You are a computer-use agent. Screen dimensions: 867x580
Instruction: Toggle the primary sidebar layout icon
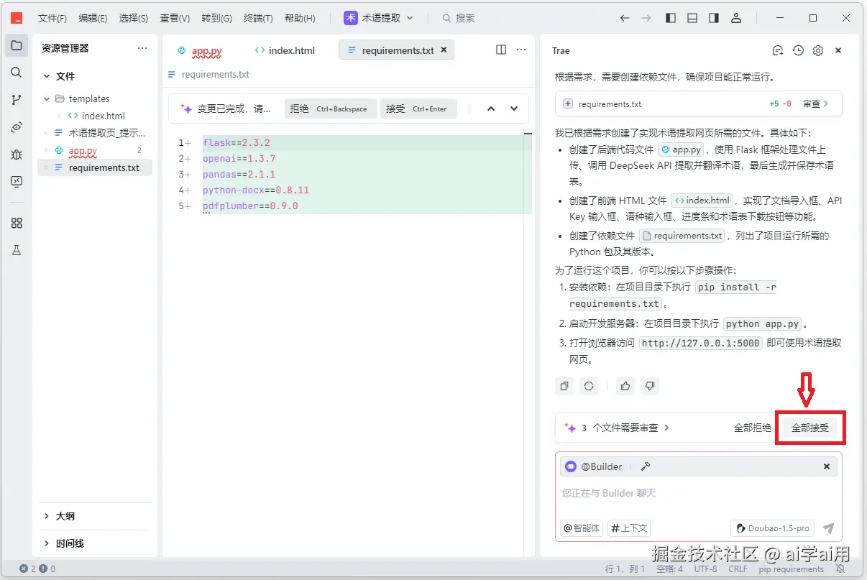point(671,18)
